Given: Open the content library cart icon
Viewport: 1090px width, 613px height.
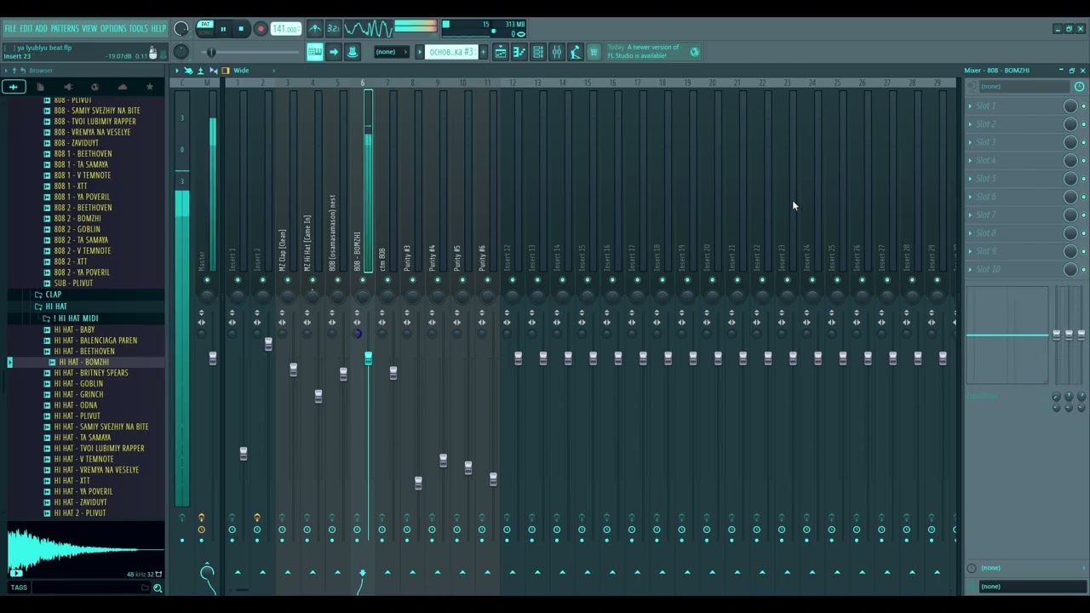Looking at the screenshot, I should coord(594,52).
